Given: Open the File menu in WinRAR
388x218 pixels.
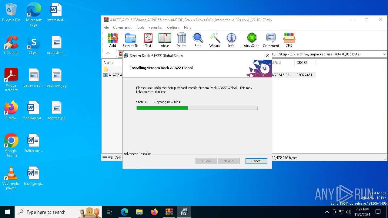Looking at the screenshot, I should (x=106, y=27).
